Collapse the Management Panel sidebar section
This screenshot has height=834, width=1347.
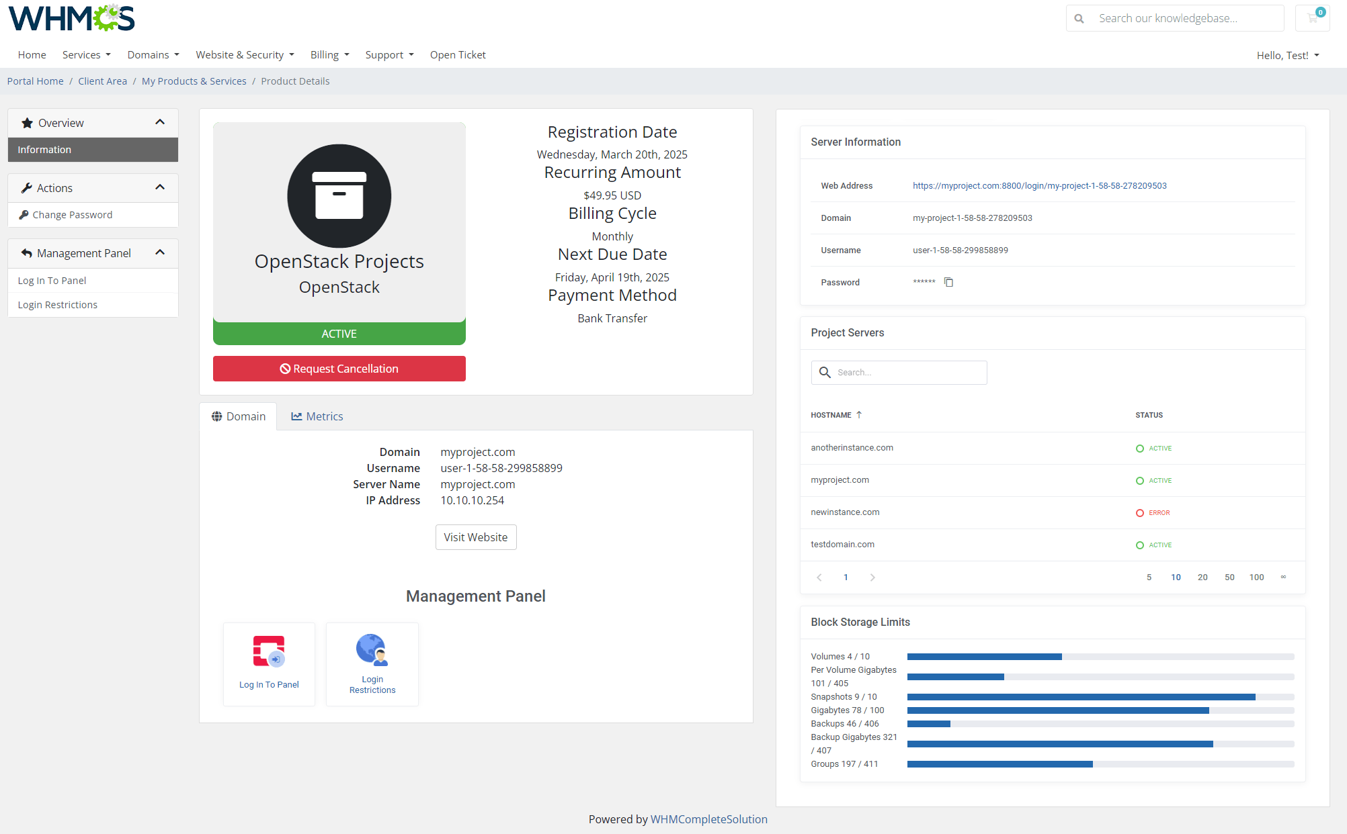click(160, 252)
